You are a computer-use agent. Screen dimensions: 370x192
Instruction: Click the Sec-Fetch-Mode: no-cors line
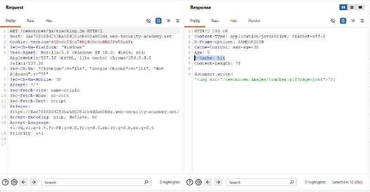click(x=39, y=96)
